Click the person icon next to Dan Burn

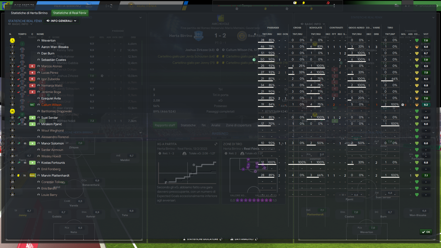pos(39,53)
